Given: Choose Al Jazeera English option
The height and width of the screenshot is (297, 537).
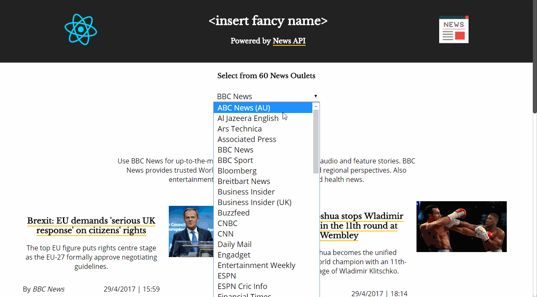Looking at the screenshot, I should pos(263,118).
